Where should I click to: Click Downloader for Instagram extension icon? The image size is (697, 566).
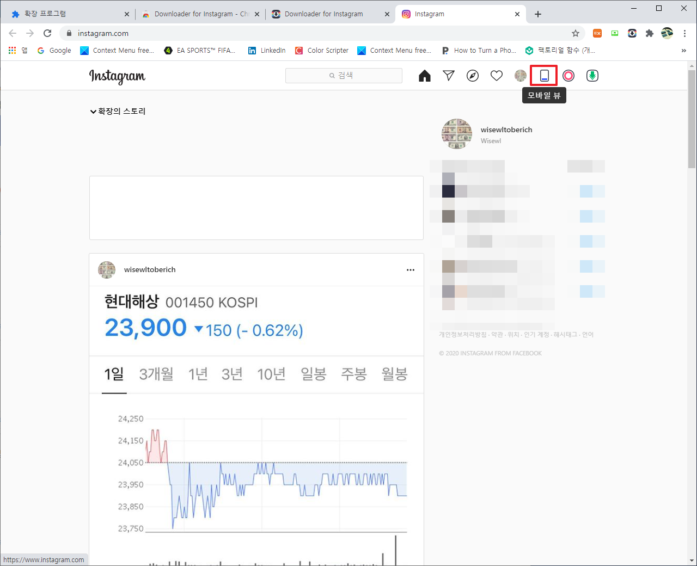point(632,33)
